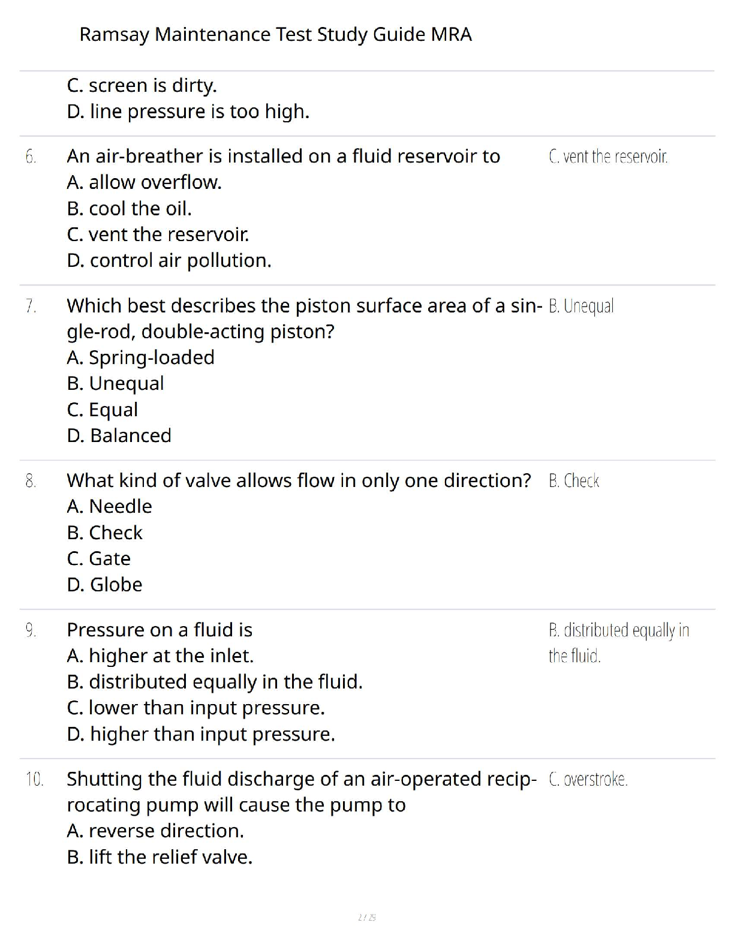734x950 pixels.
Task: Pick the C. Gate option
Action: tap(99, 559)
